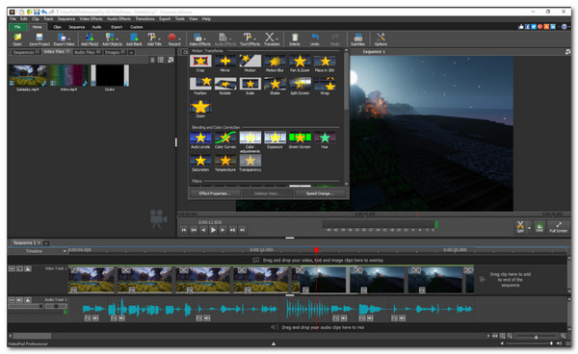The image size is (578, 354).
Task: Toggle Audio Track 1 lock icon
Action: tap(28, 300)
